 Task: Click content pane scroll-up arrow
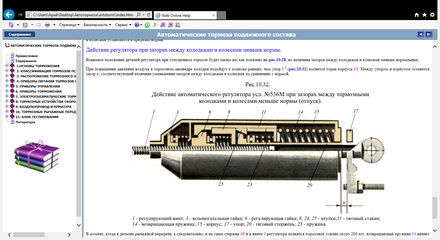click(435, 46)
